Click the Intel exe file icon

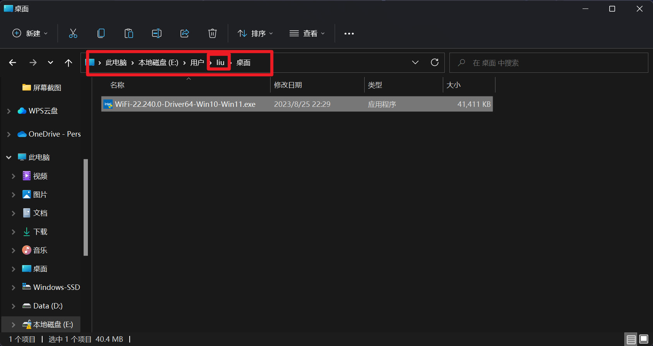click(108, 104)
